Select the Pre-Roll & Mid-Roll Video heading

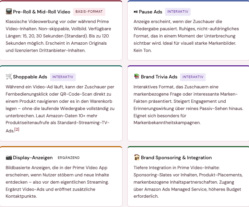point(41,12)
